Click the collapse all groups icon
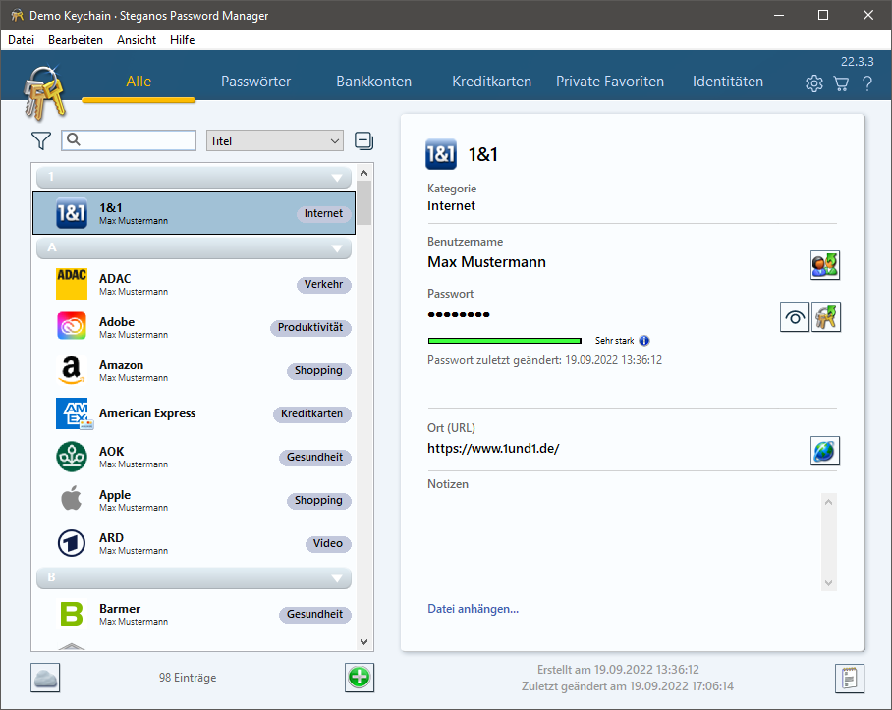The image size is (892, 710). (x=364, y=140)
